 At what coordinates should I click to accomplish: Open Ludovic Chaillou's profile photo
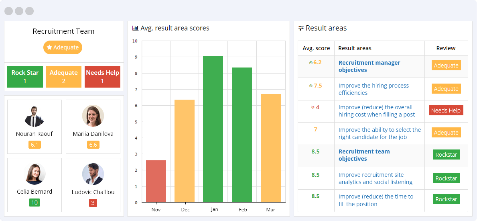tap(93, 174)
